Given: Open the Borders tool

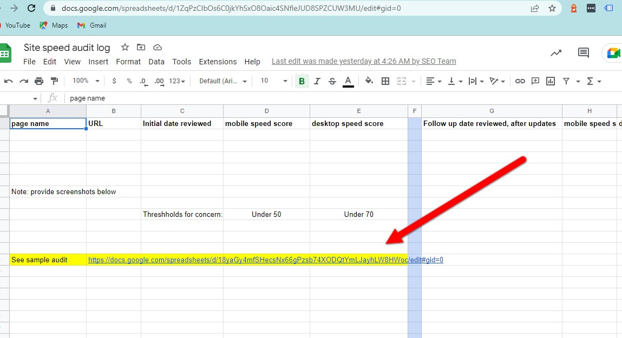Looking at the screenshot, I should (x=387, y=81).
